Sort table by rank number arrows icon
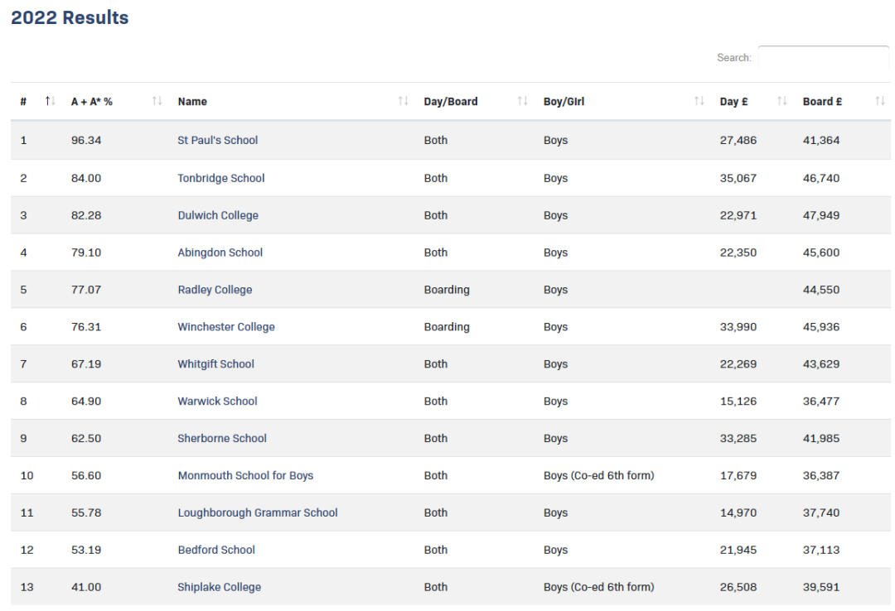The width and height of the screenshot is (895, 611). click(51, 101)
